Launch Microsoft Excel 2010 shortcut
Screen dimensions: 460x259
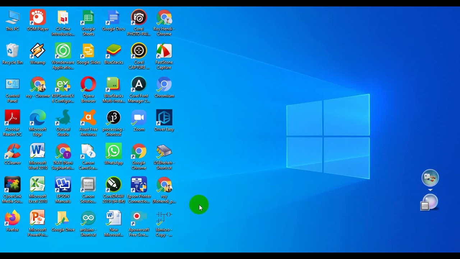[x=38, y=191]
